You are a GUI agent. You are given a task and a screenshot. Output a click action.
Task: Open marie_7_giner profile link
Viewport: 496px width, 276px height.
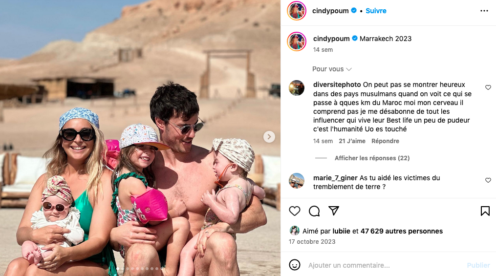(335, 178)
